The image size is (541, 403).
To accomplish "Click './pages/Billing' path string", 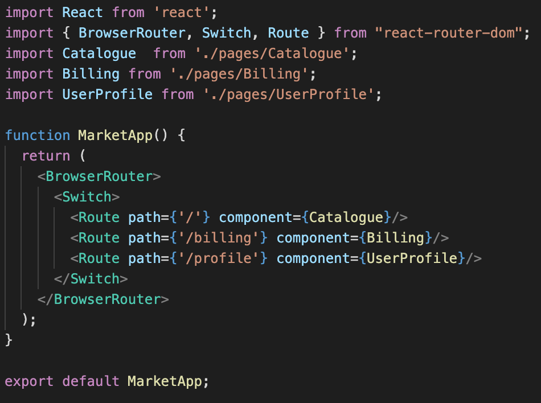I will 239,74.
